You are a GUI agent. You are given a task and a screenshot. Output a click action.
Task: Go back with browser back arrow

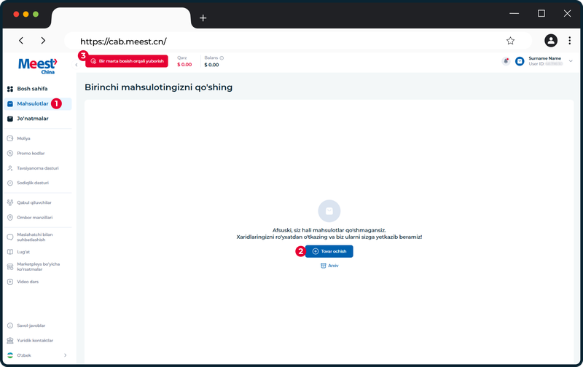(21, 41)
